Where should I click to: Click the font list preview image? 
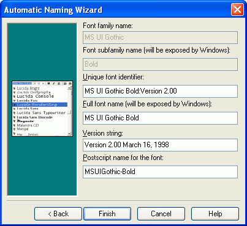42,109
